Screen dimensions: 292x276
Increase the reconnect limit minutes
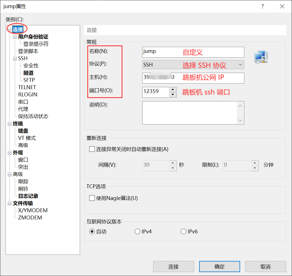pyautogui.click(x=255, y=163)
